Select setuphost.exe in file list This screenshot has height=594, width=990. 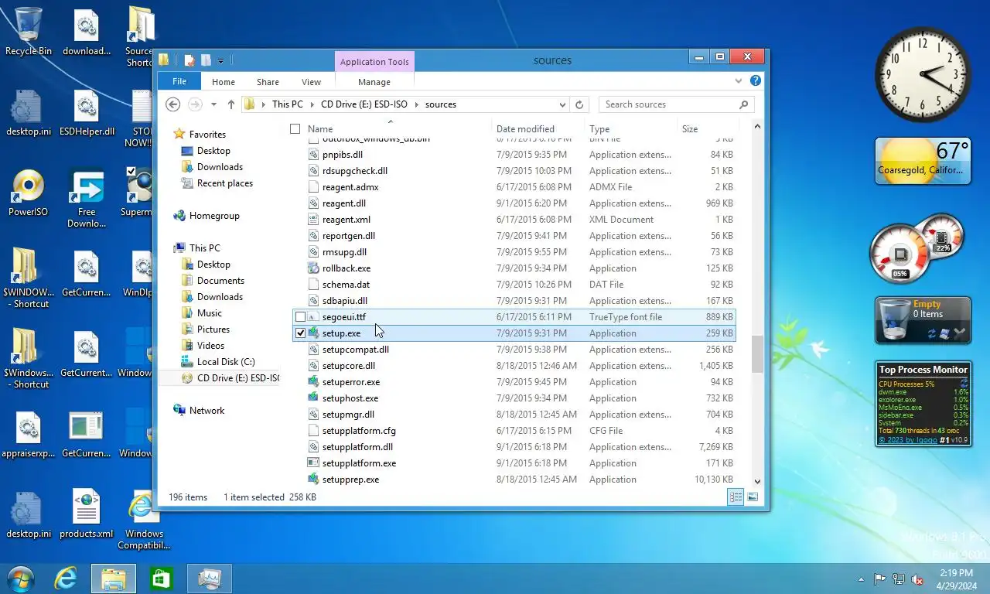(x=514, y=398)
